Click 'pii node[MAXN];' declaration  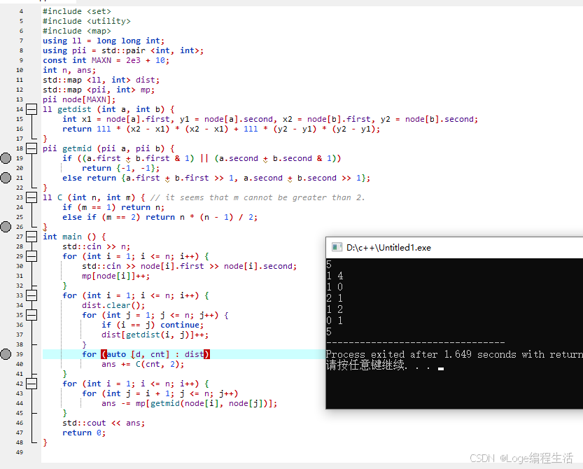[79, 99]
